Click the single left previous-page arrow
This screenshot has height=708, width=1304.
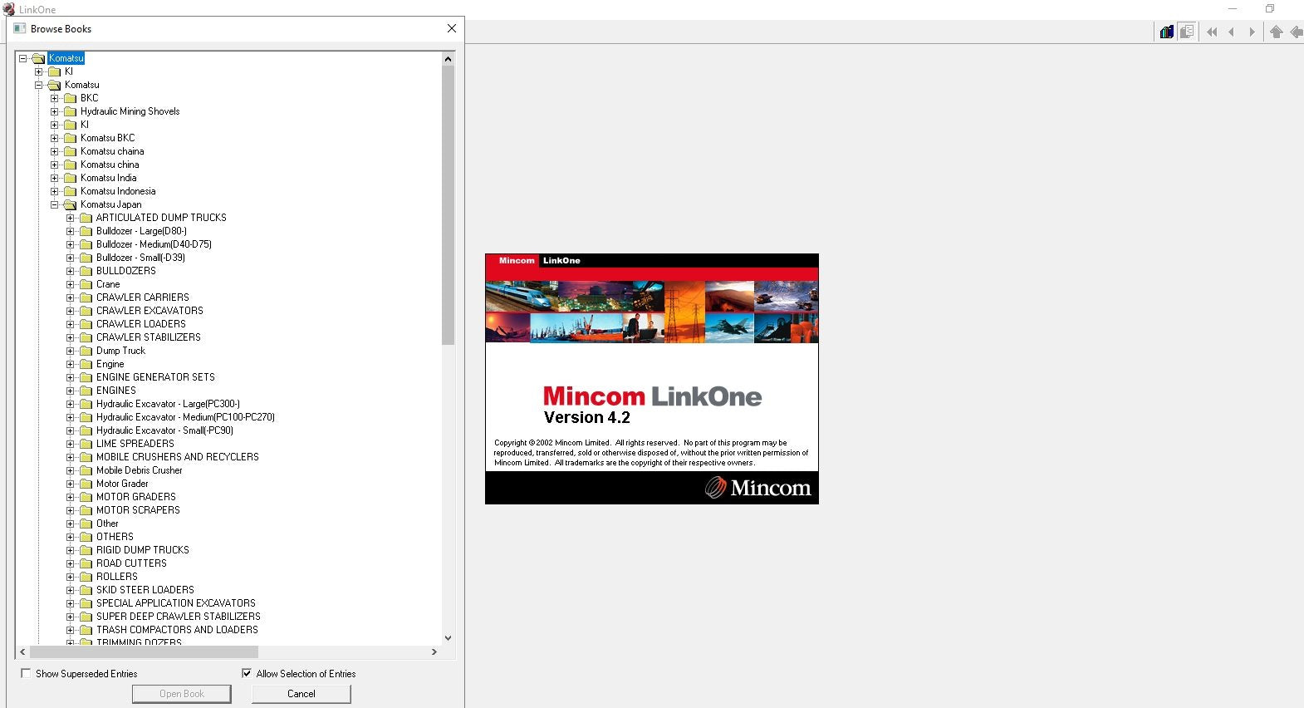(x=1232, y=32)
